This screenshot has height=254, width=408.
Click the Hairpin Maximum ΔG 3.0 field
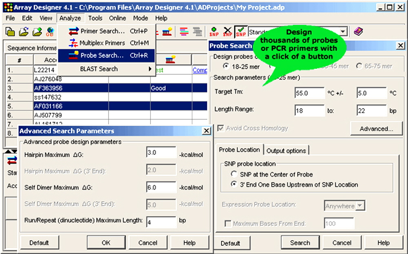(161, 152)
